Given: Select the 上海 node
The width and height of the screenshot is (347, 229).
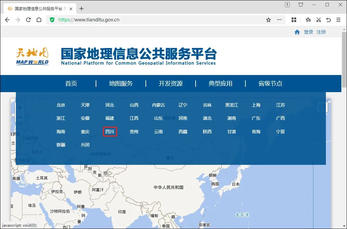Looking at the screenshot, I should click(256, 105).
